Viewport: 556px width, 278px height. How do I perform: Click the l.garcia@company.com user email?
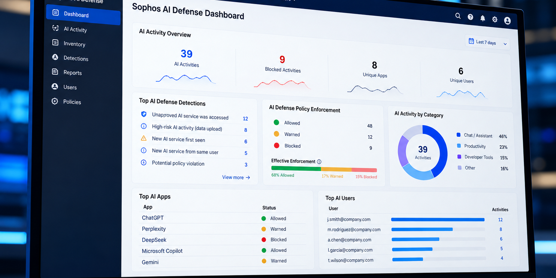(x=350, y=250)
